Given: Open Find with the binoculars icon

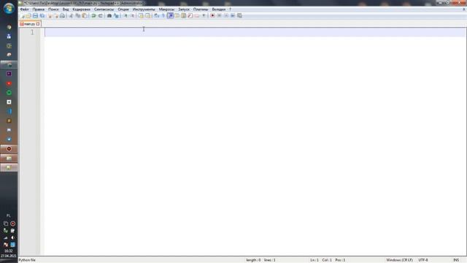Looking at the screenshot, I should point(109,15).
